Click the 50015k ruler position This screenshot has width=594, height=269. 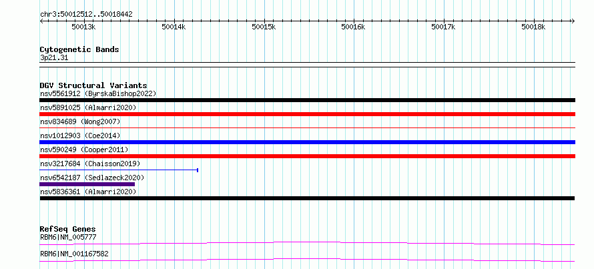tap(264, 27)
